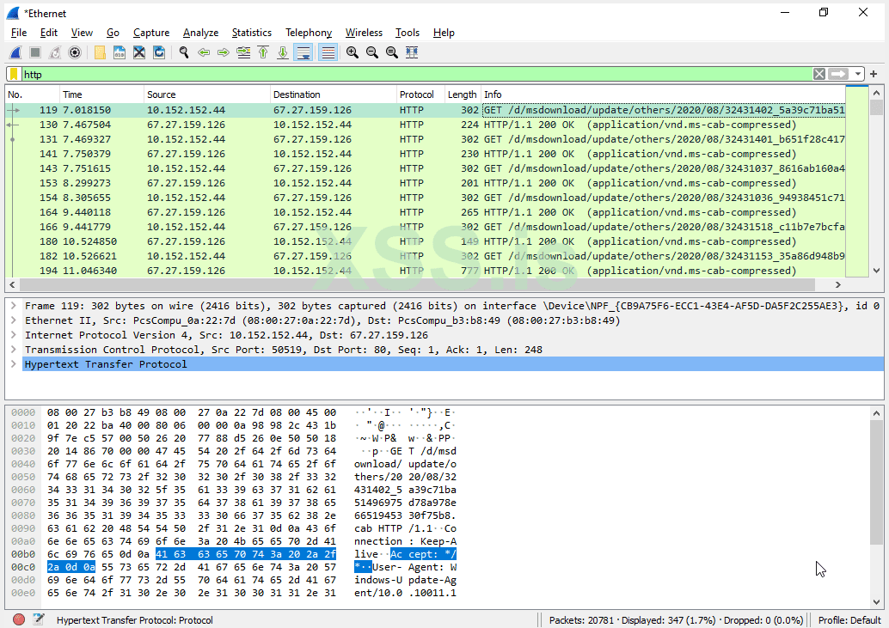The height and width of the screenshot is (628, 889).
Task: Add a new filter button with the plus sign
Action: point(874,74)
